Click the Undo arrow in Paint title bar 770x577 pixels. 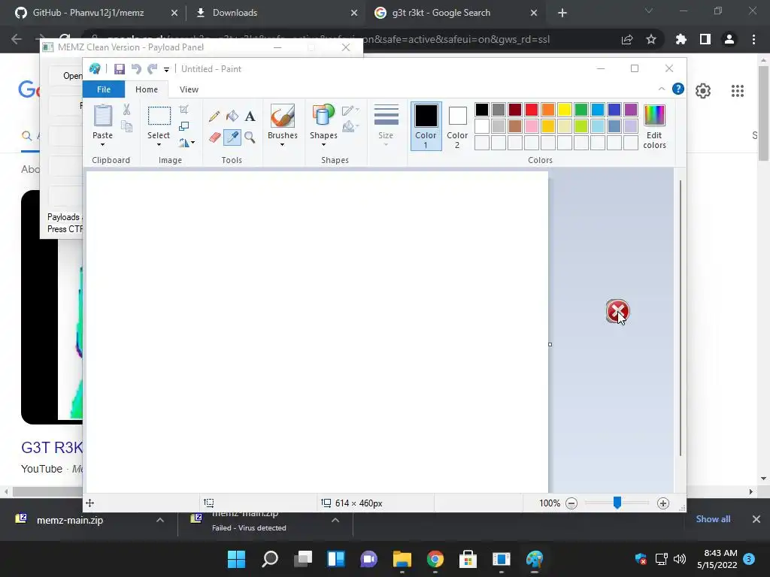coord(136,69)
